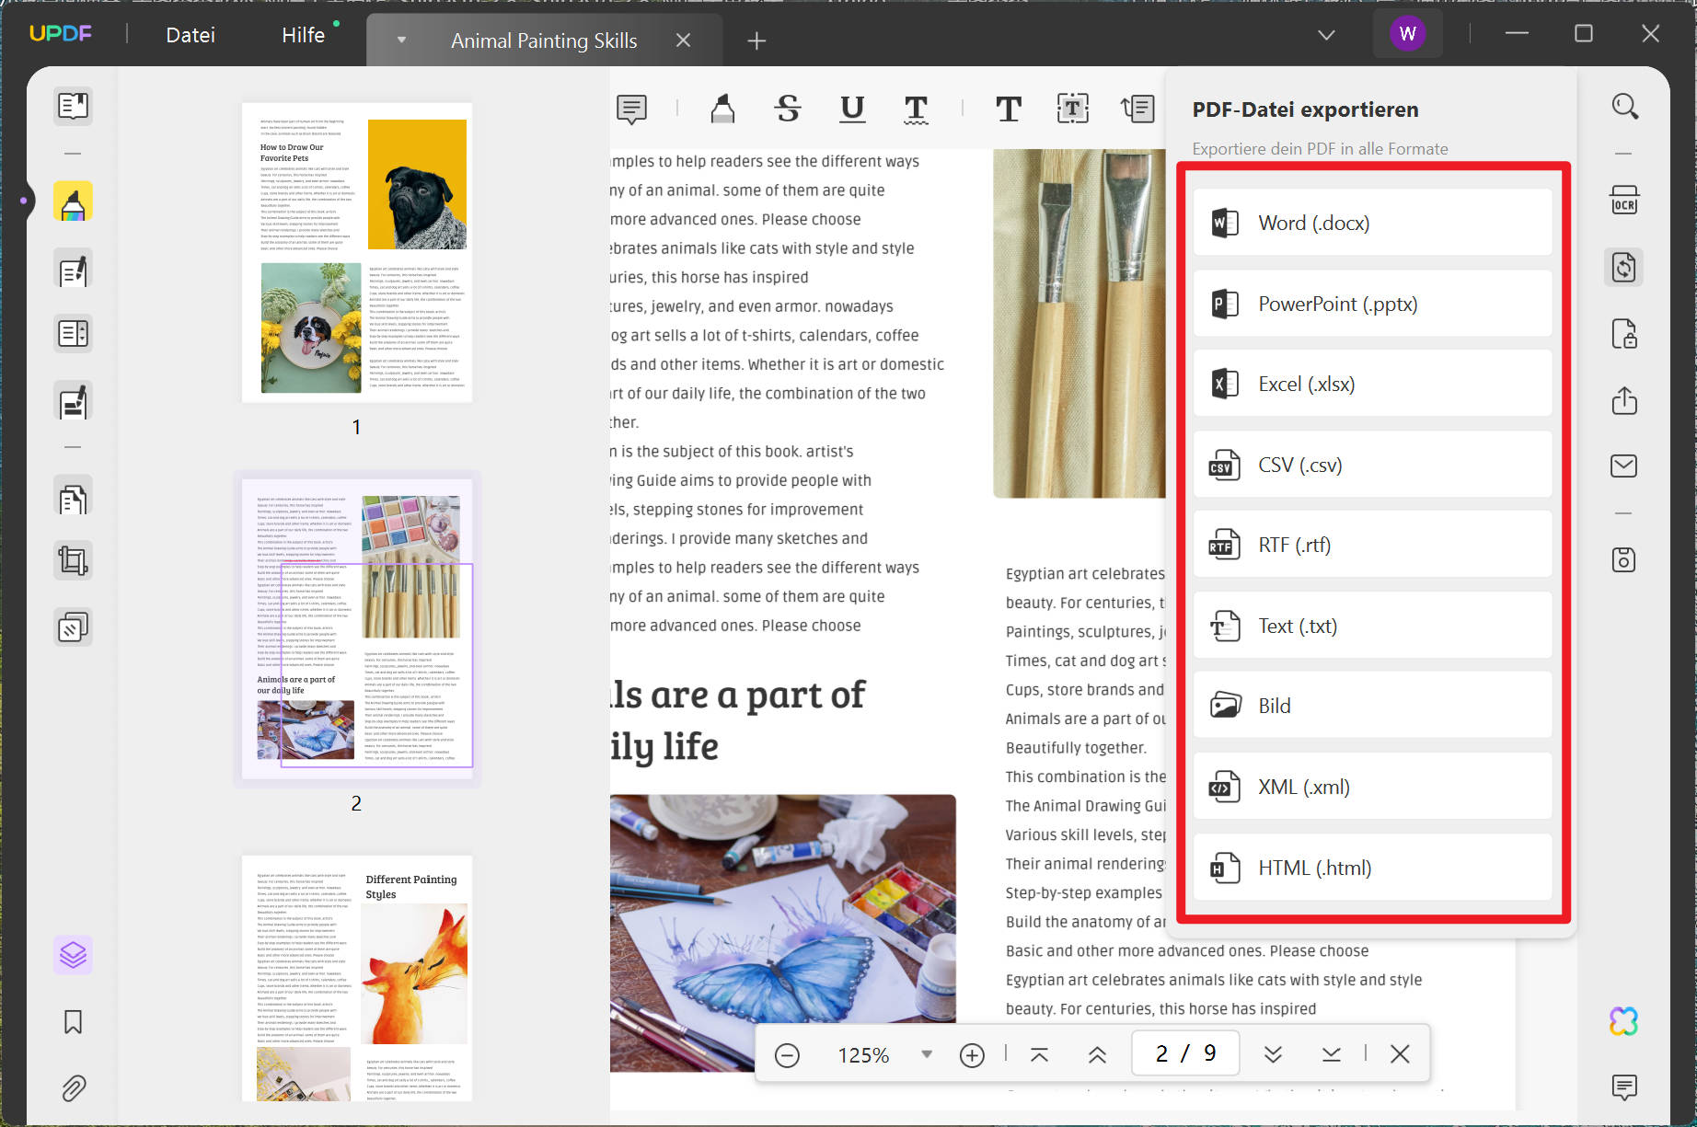
Task: Toggle the layers panel icon
Action: coord(73,955)
